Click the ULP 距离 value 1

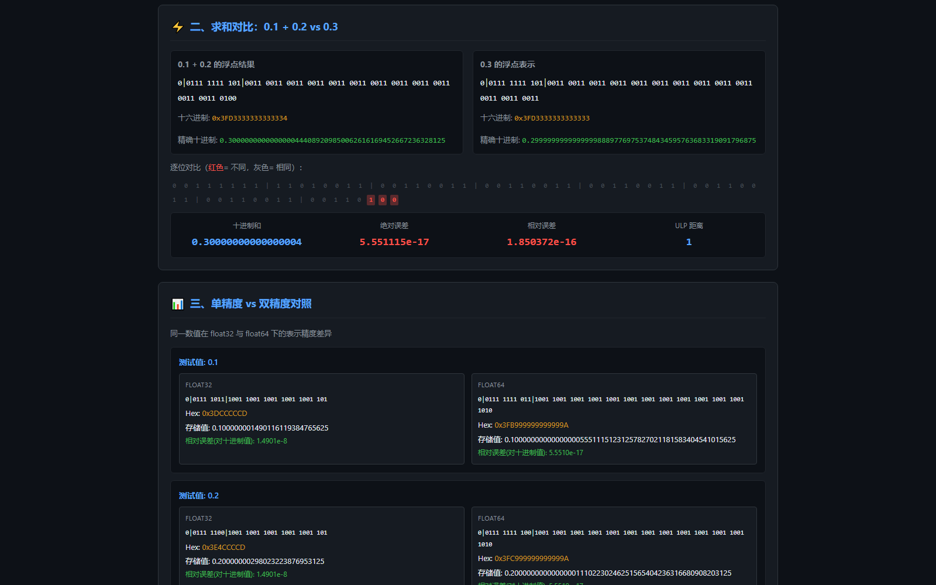point(689,242)
